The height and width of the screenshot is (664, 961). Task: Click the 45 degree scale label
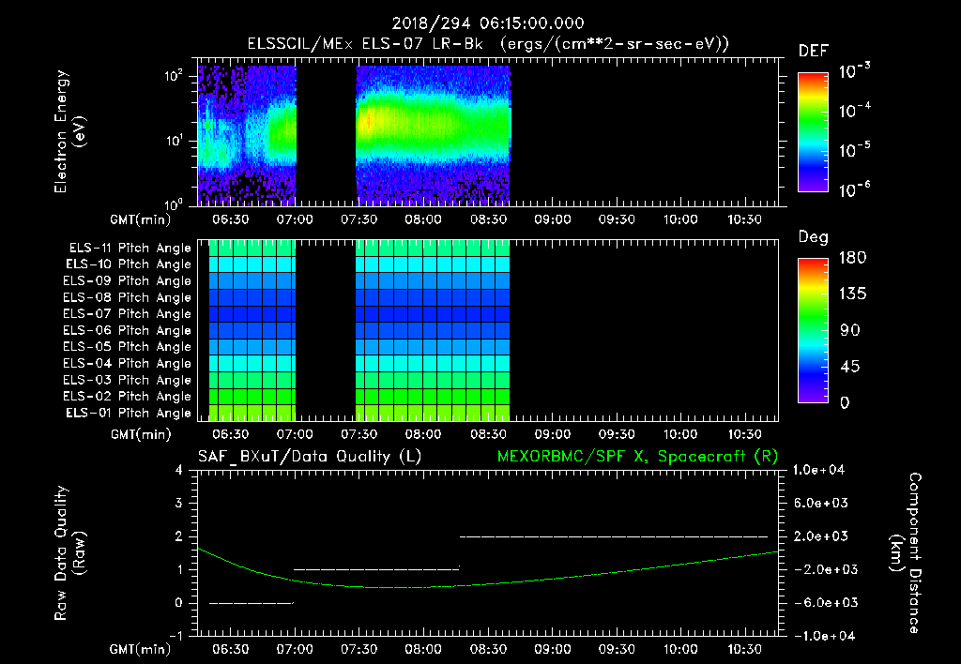(850, 367)
